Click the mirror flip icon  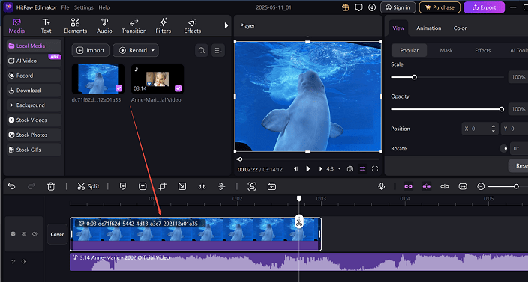click(202, 186)
